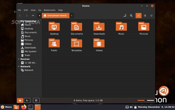This screenshot has width=175, height=110.
Task: Adjust the icon zoom slider
Action: 146,100
